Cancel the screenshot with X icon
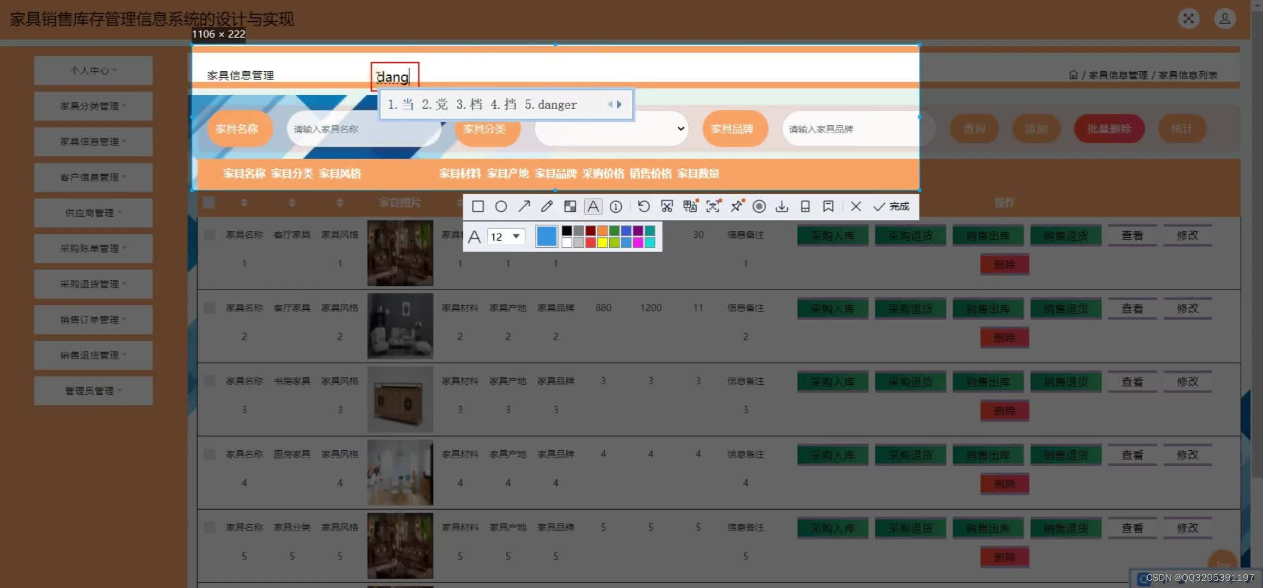This screenshot has height=588, width=1263. (856, 206)
